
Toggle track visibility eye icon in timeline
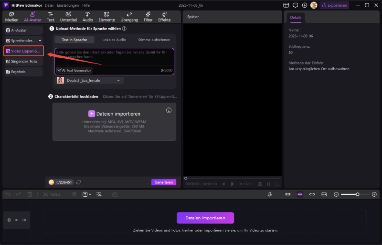17,220
